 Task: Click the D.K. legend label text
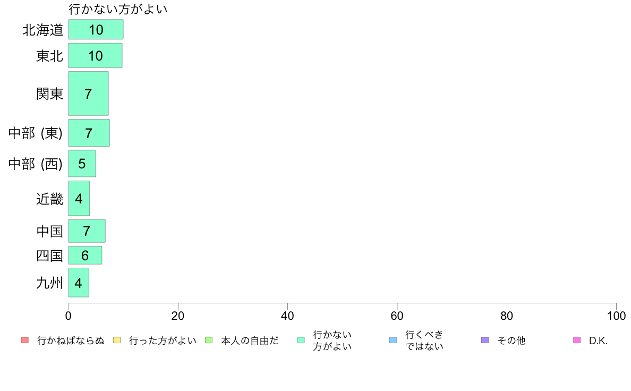(598, 341)
